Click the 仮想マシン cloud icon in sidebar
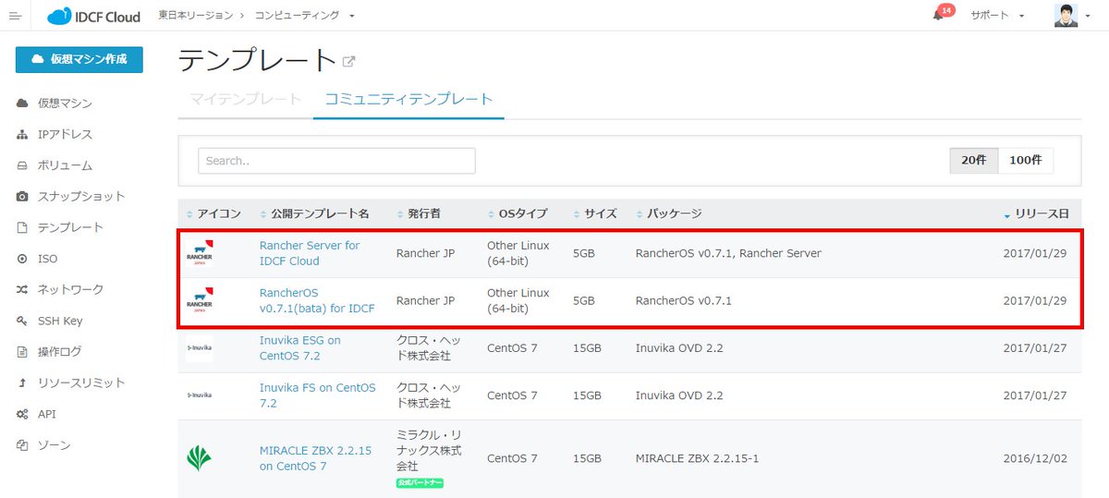Viewport: 1109px width, 498px height. (x=22, y=103)
